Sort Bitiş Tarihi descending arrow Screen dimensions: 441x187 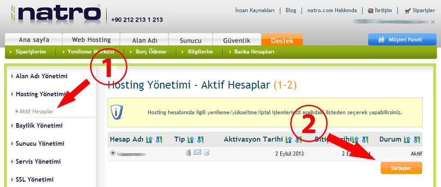tap(365, 139)
